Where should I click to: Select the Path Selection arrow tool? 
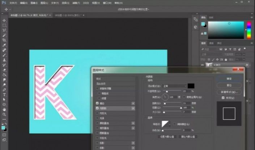click(x=4, y=100)
